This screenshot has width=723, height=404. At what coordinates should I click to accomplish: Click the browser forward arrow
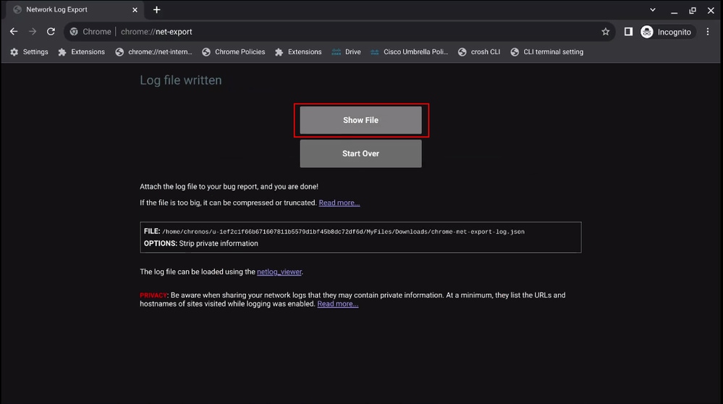33,31
